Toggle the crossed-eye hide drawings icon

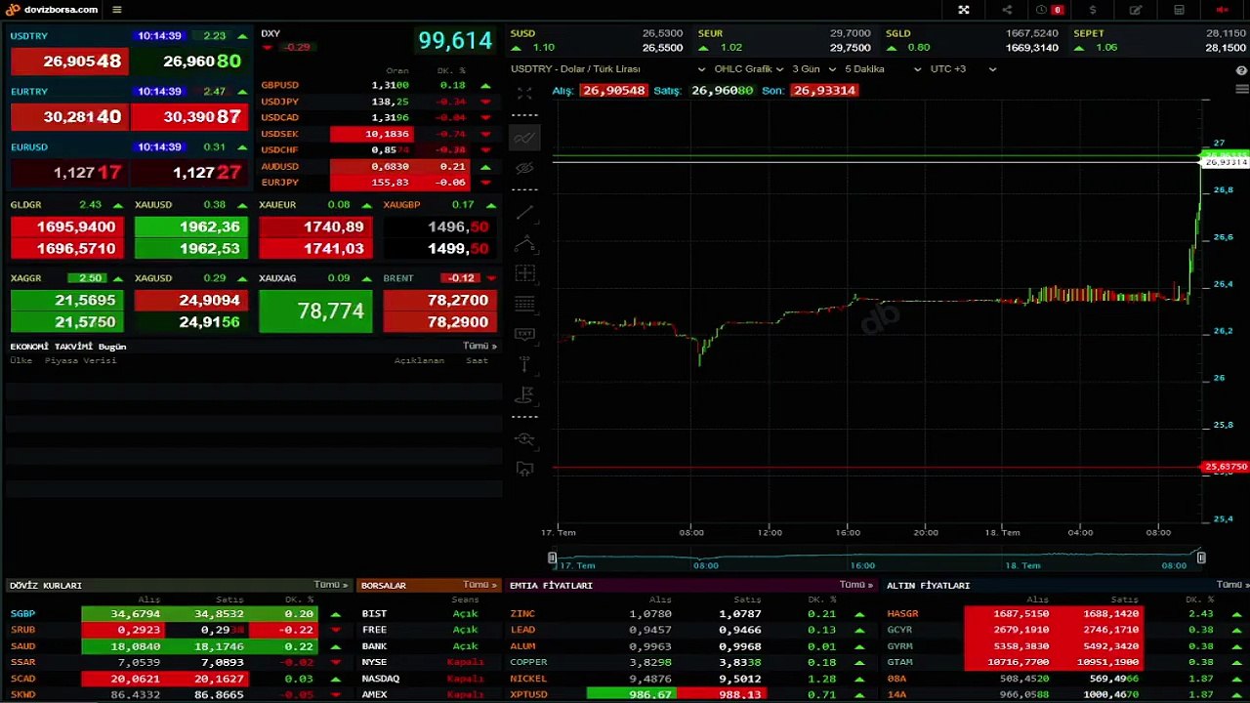point(524,168)
